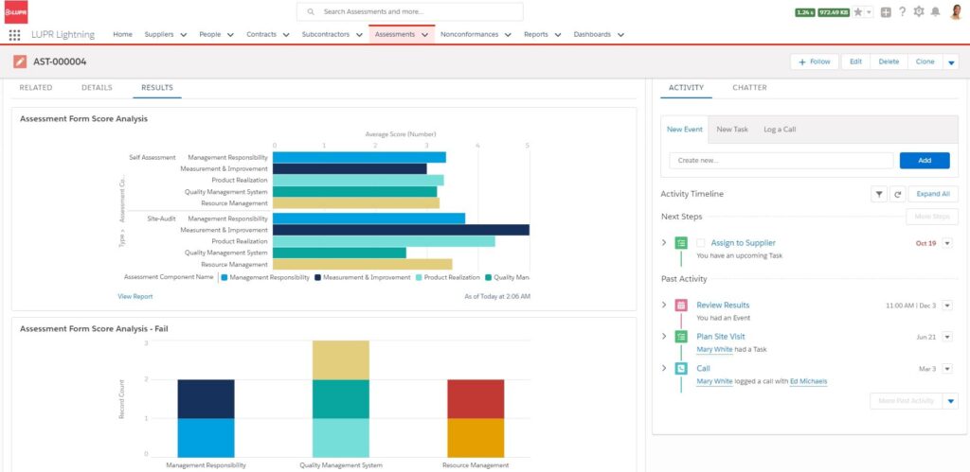
Task: Select the New Task tab
Action: click(731, 130)
